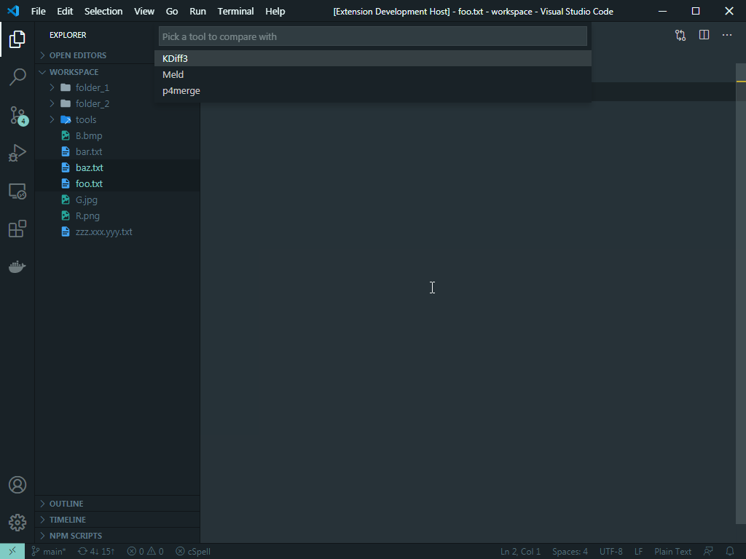Expand the TIMELINE section
746x559 pixels.
pyautogui.click(x=67, y=520)
